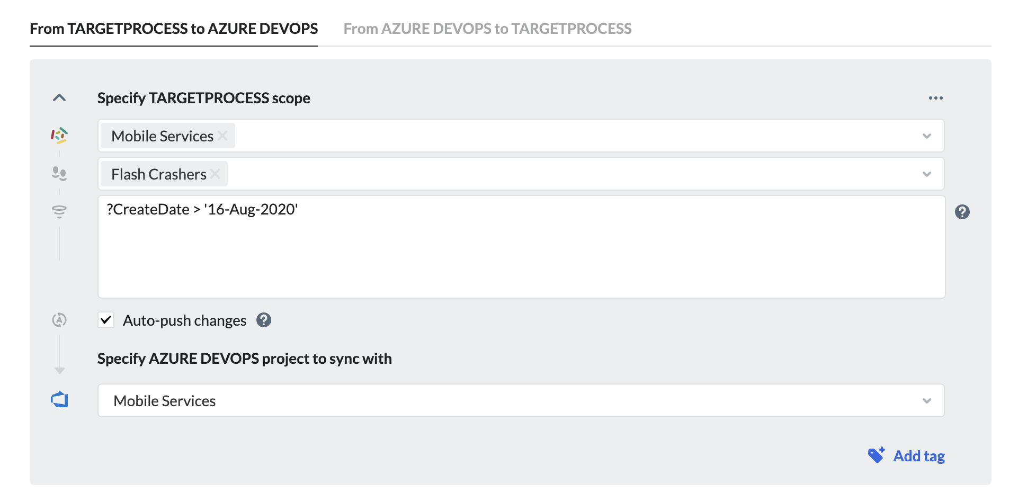Open the Azure DevOps project dropdown

click(x=926, y=400)
